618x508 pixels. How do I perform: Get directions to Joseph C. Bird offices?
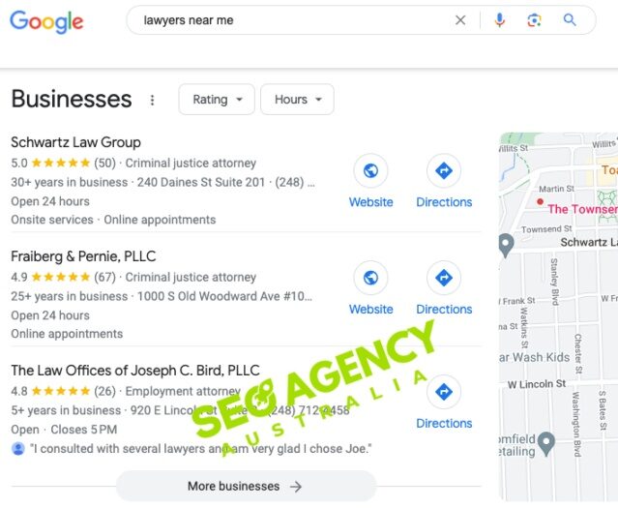[x=444, y=392]
